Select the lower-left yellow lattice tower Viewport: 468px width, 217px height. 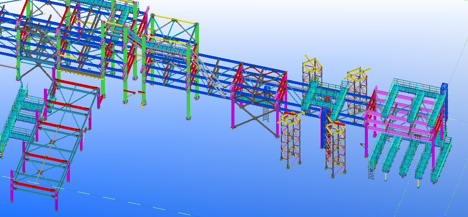pyautogui.click(x=290, y=140)
